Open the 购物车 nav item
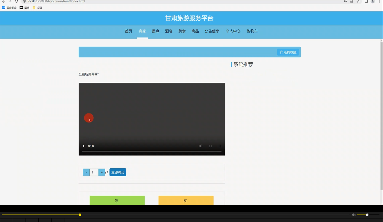The height and width of the screenshot is (222, 383). pyautogui.click(x=252, y=31)
